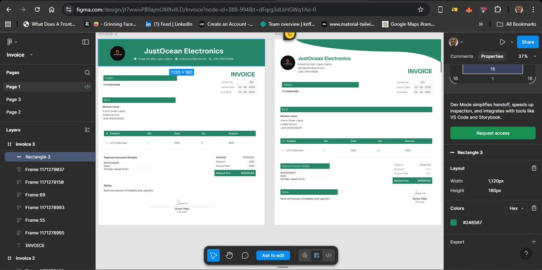542x270 pixels.
Task: Click the #248567 green color swatch
Action: (453, 223)
